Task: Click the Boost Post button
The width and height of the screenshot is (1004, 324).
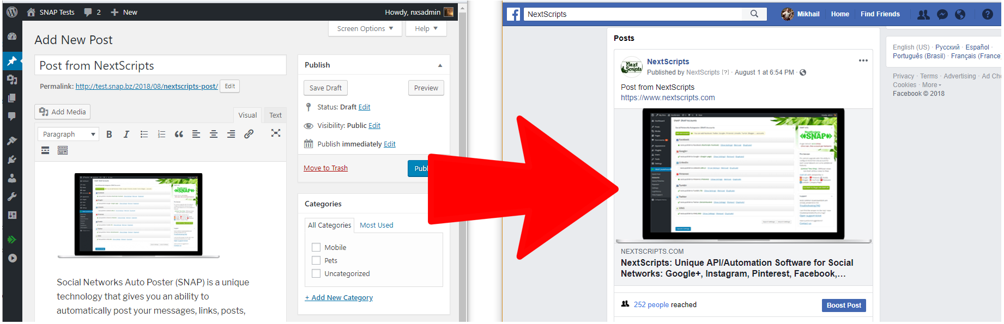Action: click(x=844, y=305)
